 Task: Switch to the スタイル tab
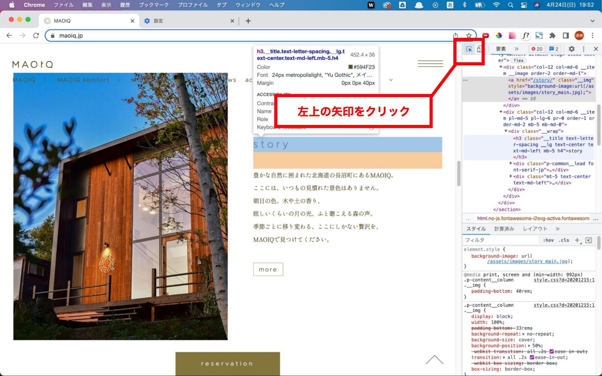476,229
